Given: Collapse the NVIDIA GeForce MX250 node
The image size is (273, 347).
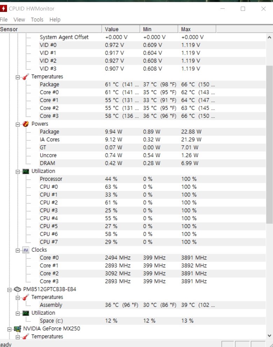Looking at the screenshot, I should point(9,329).
